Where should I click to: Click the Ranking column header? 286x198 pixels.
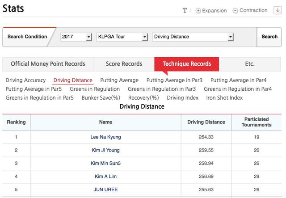point(16,122)
